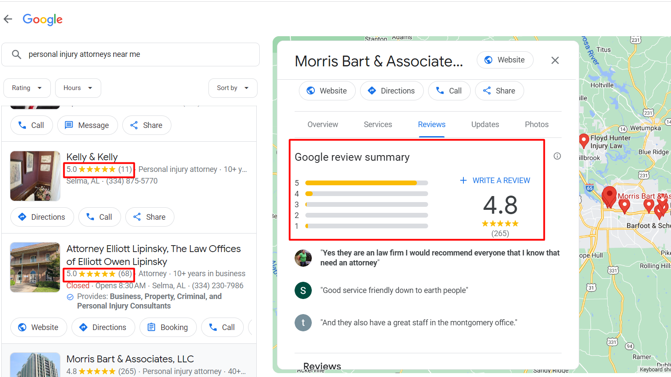Open the Hours filter dropdown
Viewport: 671px width, 377px height.
pos(78,88)
